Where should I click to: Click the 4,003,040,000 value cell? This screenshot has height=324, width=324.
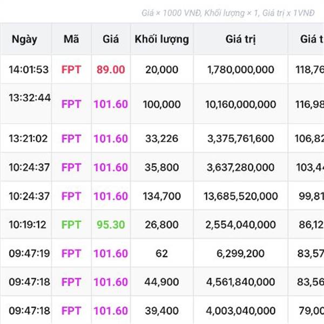point(241,311)
